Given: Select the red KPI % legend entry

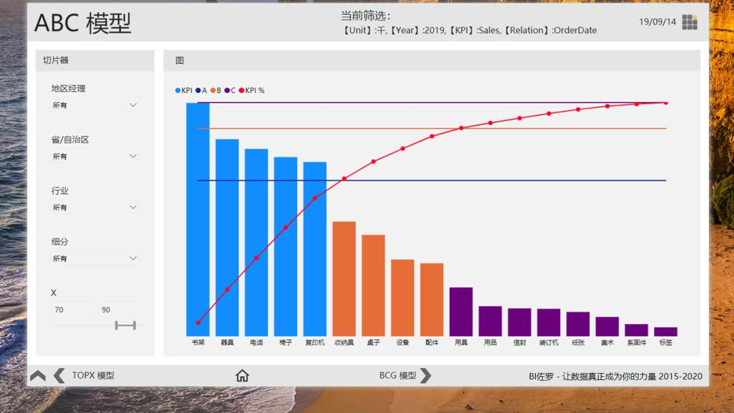Looking at the screenshot, I should tap(251, 90).
